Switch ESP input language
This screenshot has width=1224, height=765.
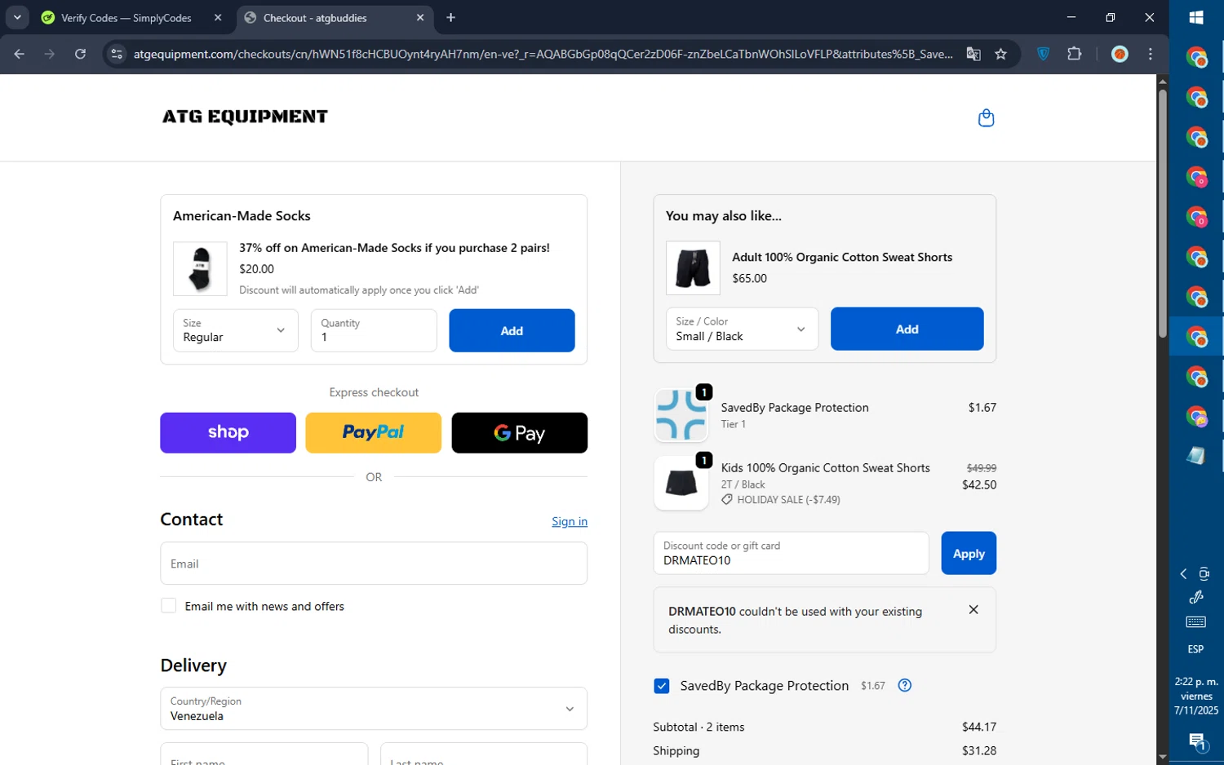[x=1195, y=649]
